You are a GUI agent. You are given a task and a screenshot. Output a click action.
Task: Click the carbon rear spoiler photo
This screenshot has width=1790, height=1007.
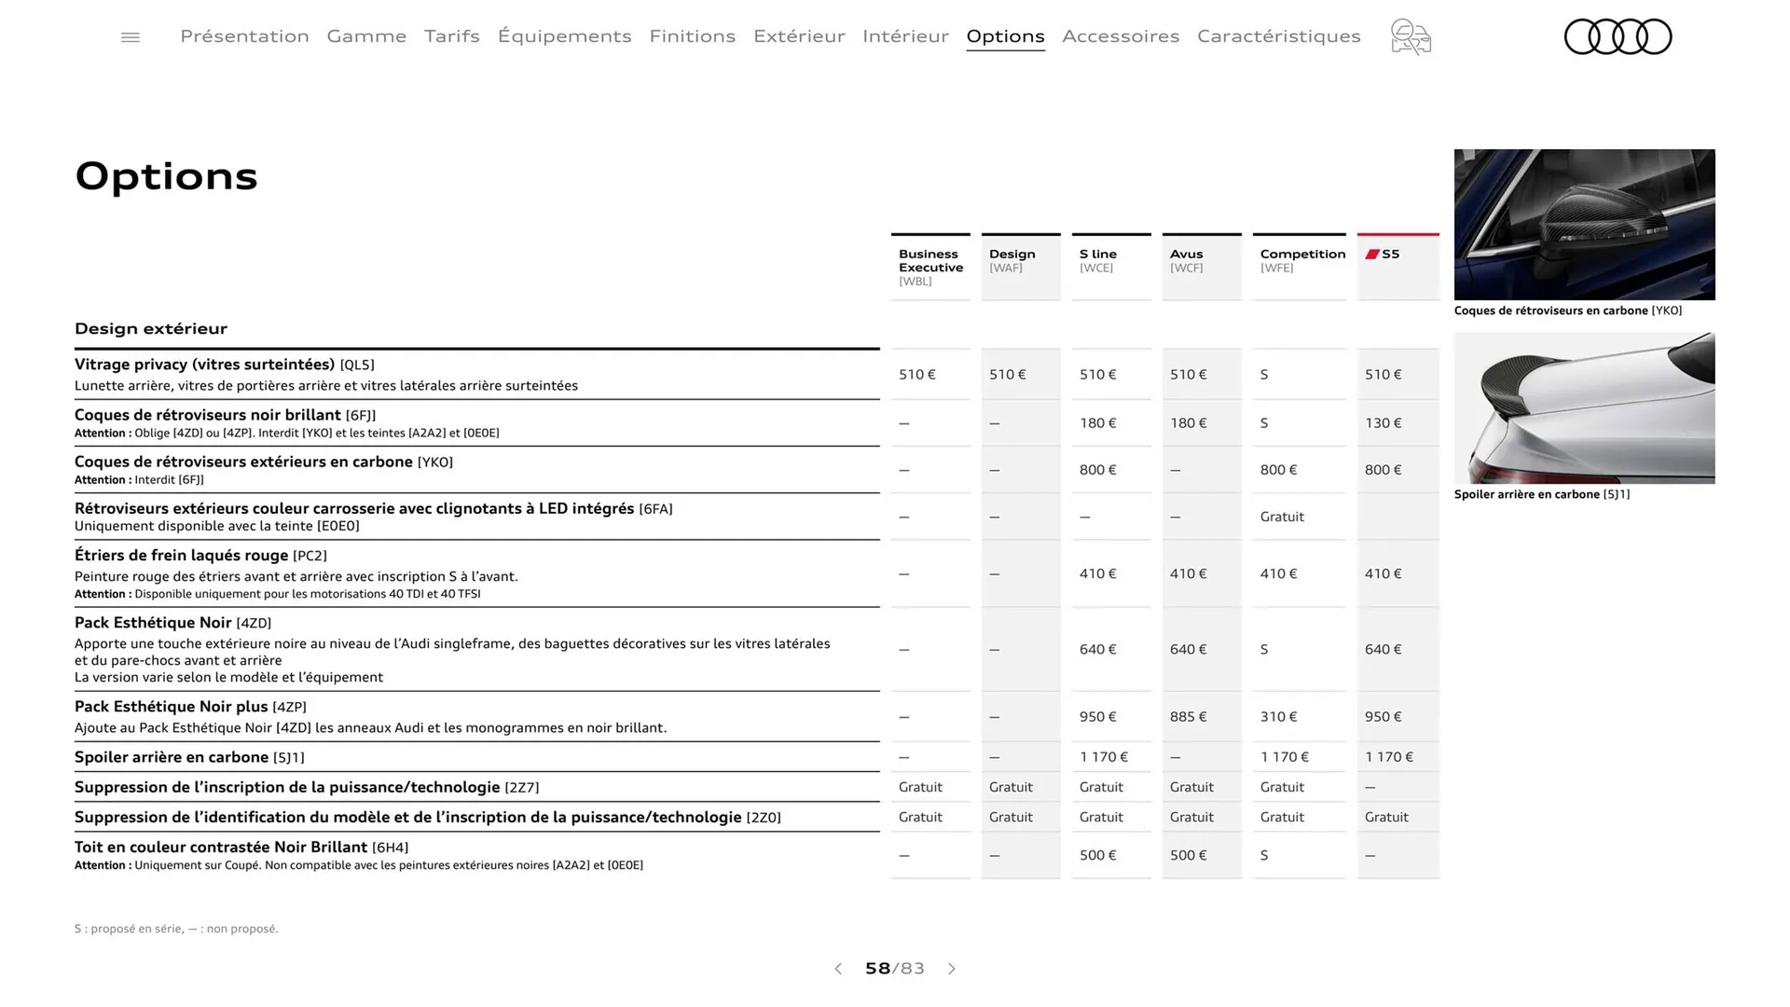click(1584, 408)
